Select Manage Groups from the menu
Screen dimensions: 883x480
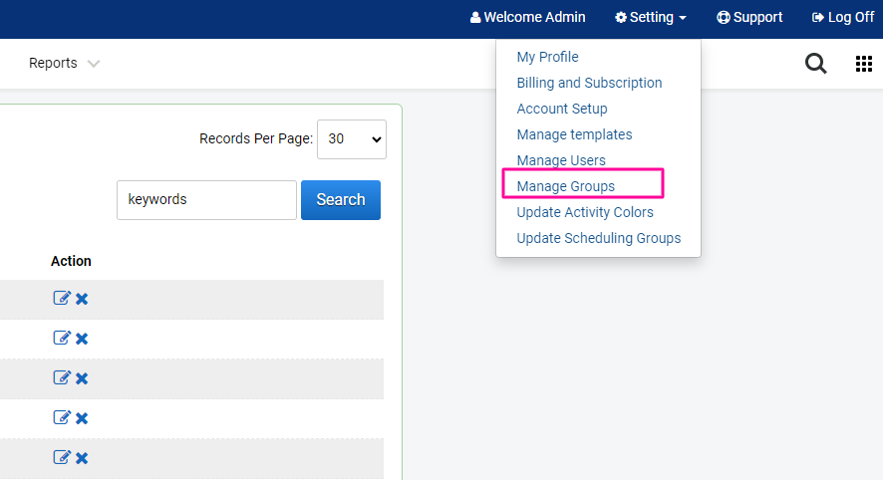pos(565,186)
